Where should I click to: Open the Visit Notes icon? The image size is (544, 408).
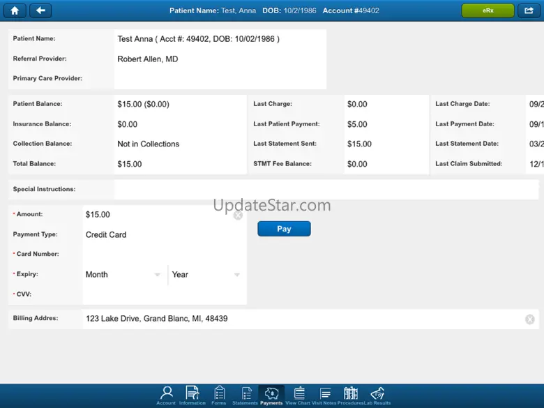[324, 395]
